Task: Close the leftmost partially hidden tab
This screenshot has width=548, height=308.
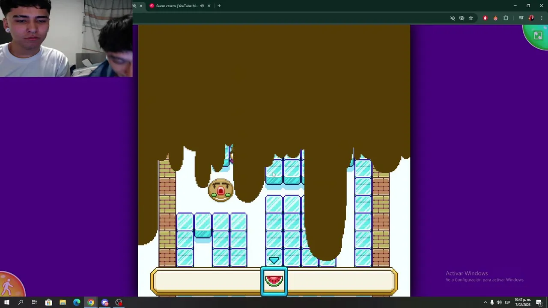Action: coord(141,6)
